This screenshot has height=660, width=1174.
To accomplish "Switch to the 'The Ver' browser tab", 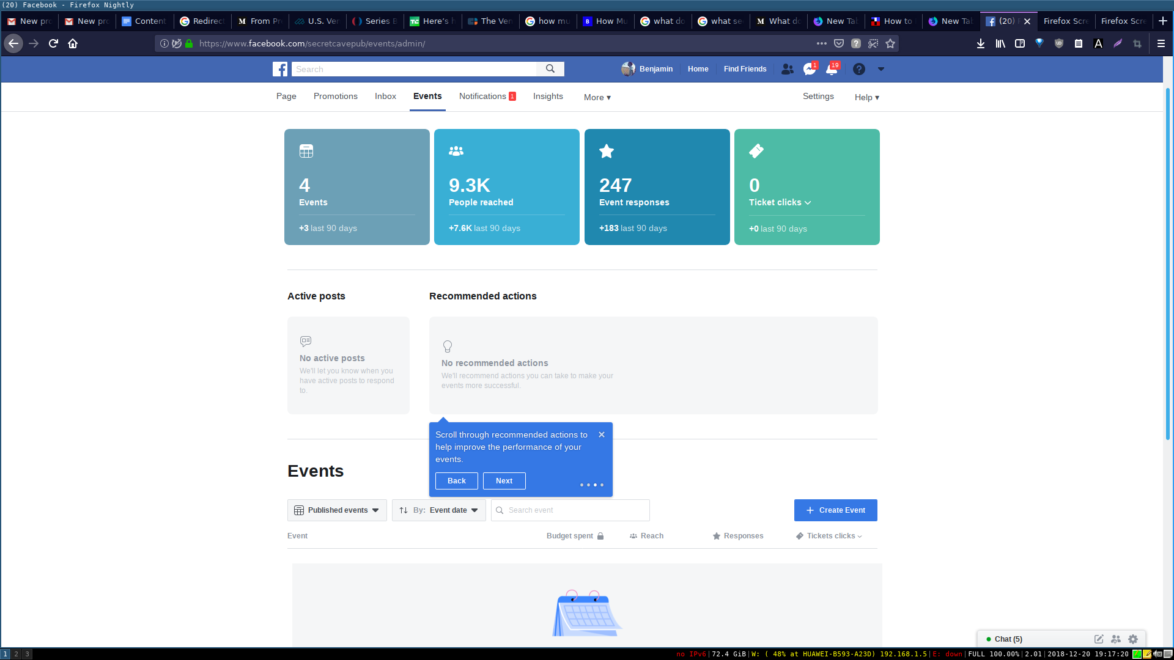I will pyautogui.click(x=490, y=21).
